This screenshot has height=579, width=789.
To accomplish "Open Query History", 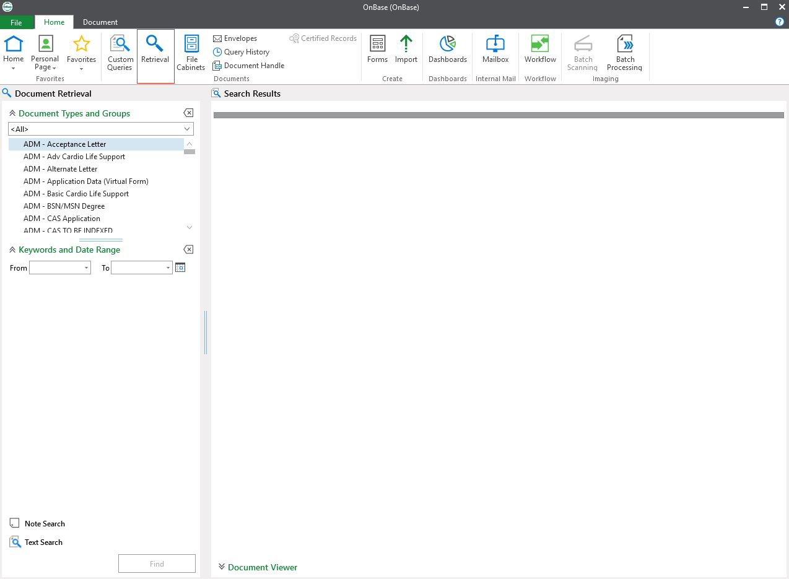I will point(241,52).
